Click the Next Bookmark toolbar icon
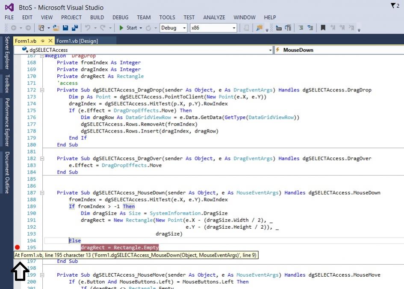Viewport: 404px width, 289px height. tap(342, 28)
